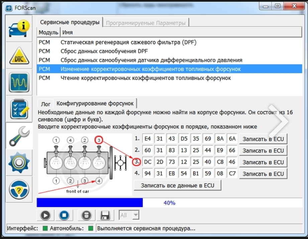Click injector 3 field with value 2D
308x239 pixels.
pyautogui.click(x=160, y=162)
